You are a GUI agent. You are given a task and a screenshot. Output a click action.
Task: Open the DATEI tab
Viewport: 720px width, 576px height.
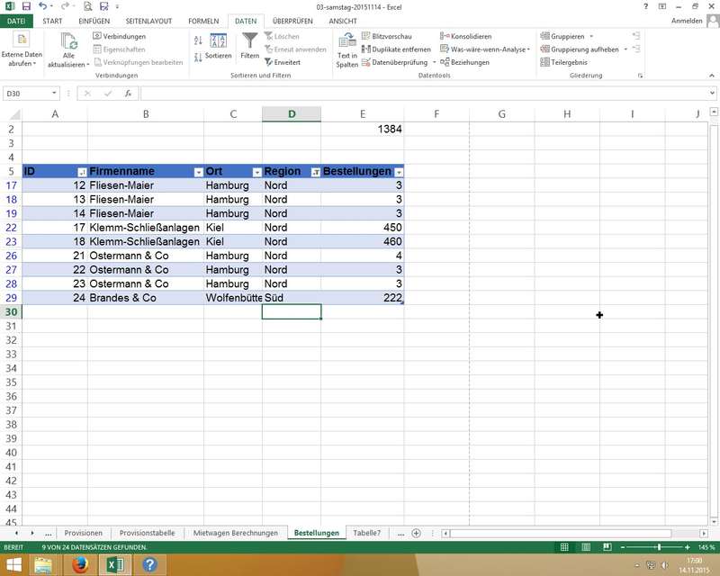pos(16,21)
